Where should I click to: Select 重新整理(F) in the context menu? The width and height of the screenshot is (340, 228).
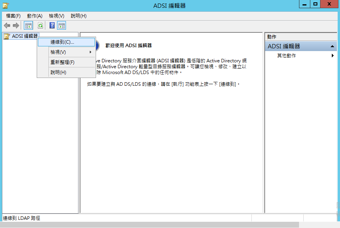(66, 62)
